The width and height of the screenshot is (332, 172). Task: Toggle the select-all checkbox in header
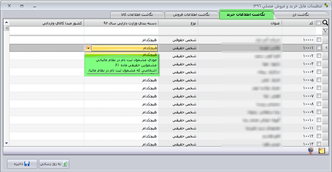pos(318,23)
